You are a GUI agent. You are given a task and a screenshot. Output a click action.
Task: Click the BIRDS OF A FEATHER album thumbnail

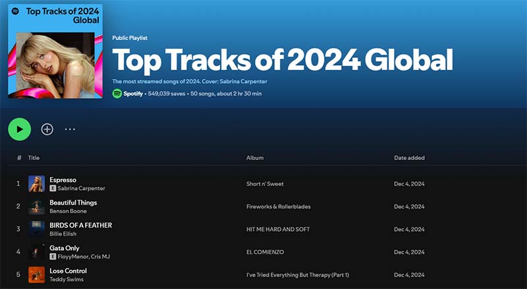click(37, 229)
